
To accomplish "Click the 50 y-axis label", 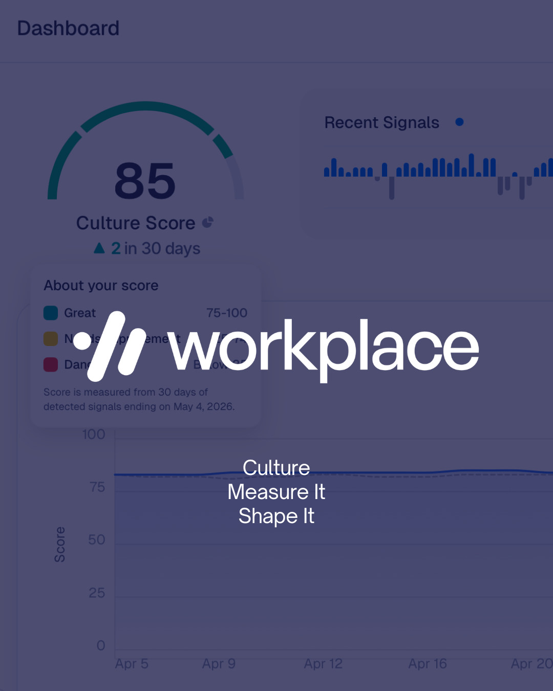I will (97, 540).
